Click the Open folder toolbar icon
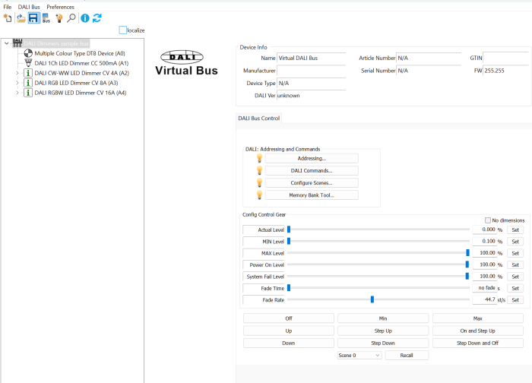Image resolution: width=532 pixels, height=383 pixels. tap(21, 18)
